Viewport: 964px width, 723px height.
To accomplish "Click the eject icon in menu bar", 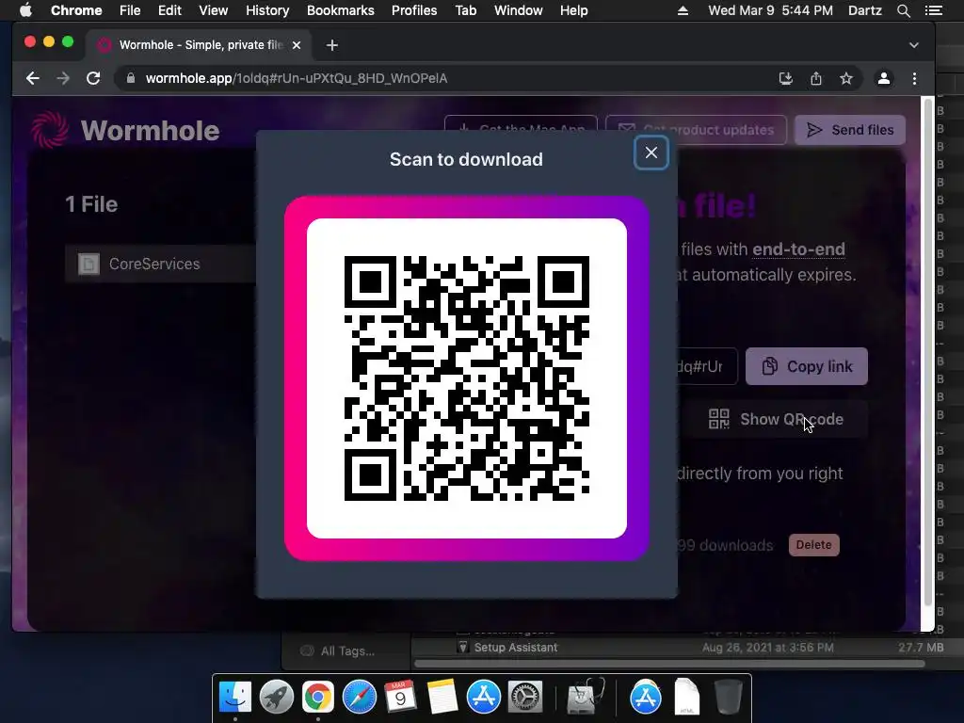I will point(683,10).
